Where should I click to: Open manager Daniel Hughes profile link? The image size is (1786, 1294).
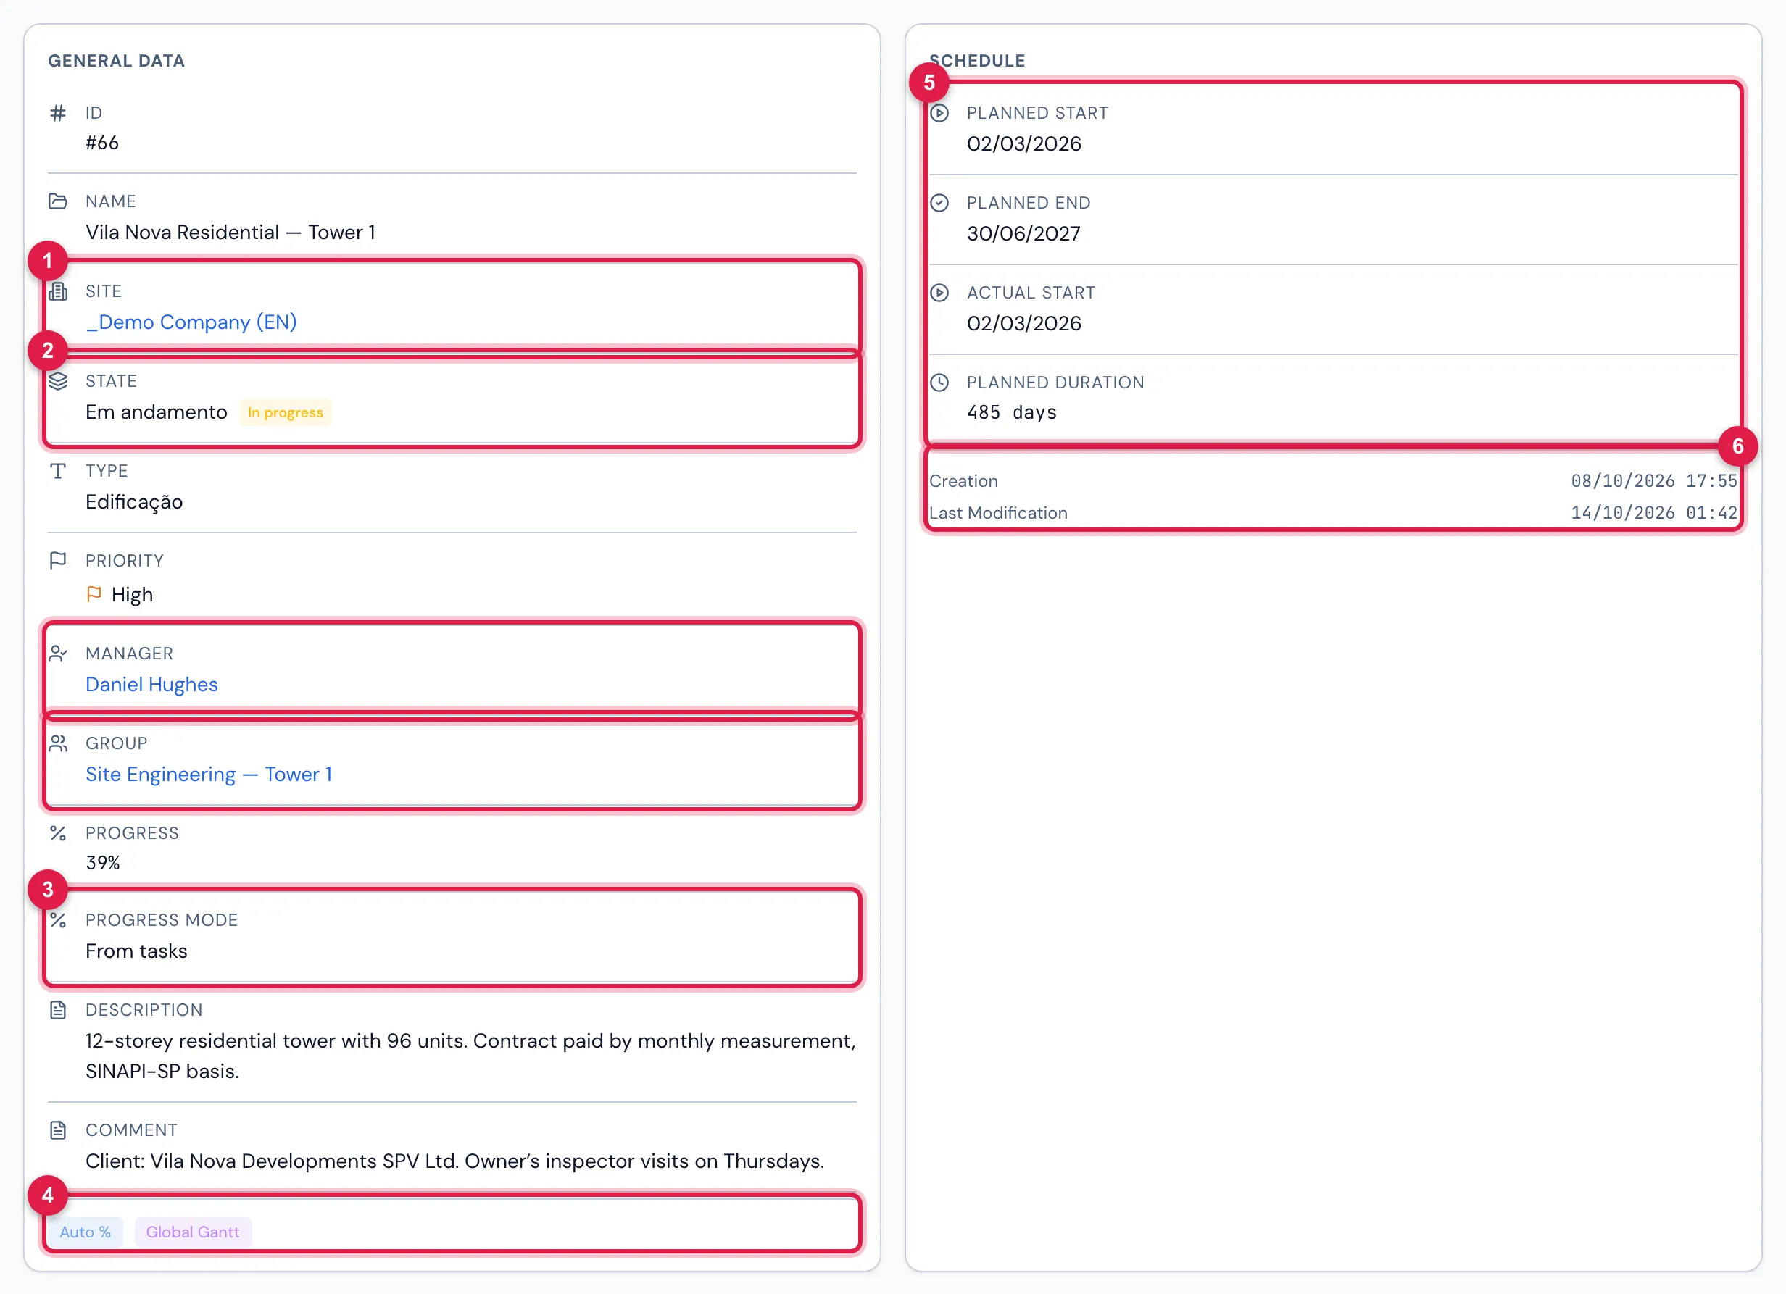tap(151, 684)
